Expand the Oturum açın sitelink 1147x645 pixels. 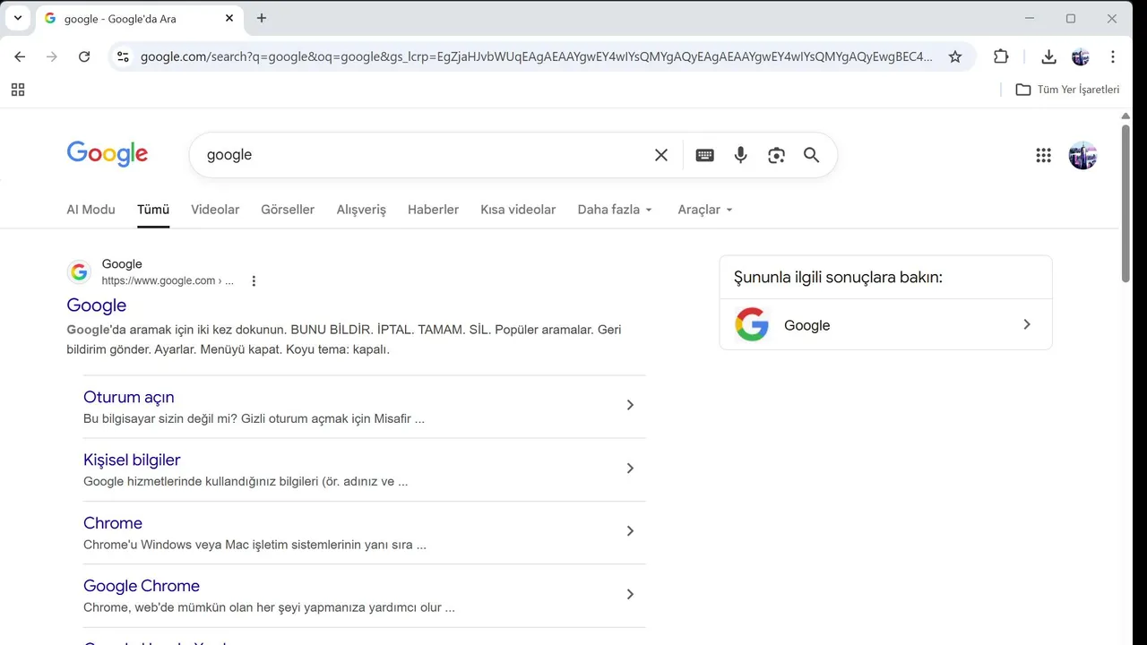pos(630,405)
